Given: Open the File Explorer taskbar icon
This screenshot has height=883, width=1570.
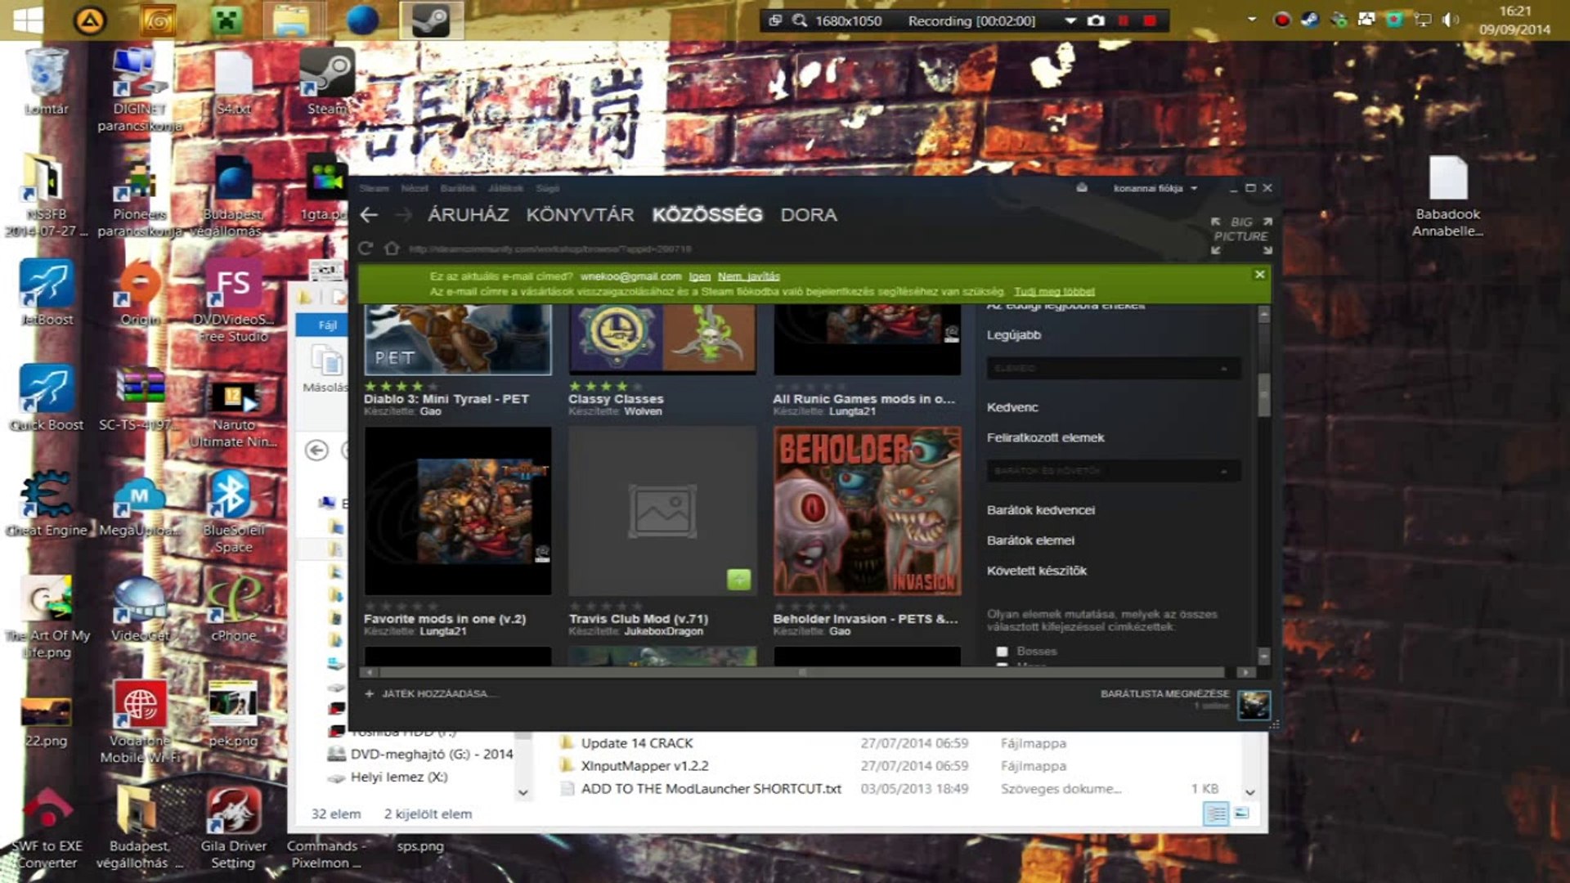Looking at the screenshot, I should coord(291,20).
